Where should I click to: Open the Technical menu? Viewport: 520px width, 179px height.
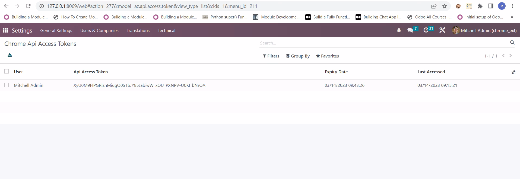pyautogui.click(x=166, y=30)
